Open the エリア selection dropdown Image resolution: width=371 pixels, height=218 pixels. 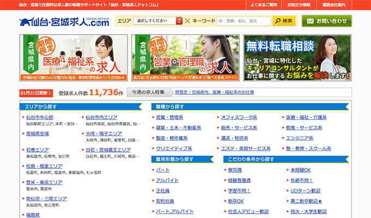(x=158, y=21)
